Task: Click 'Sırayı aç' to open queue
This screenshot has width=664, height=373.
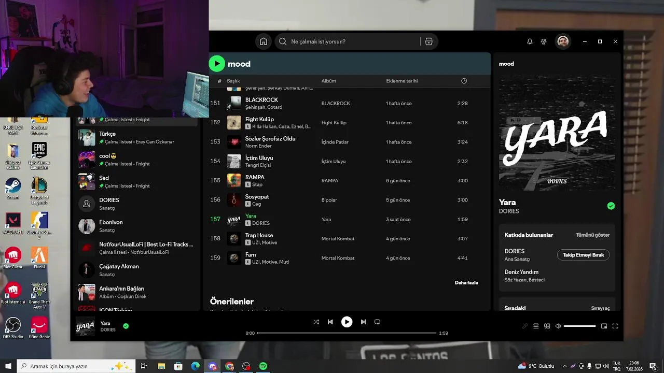Action: [600, 308]
